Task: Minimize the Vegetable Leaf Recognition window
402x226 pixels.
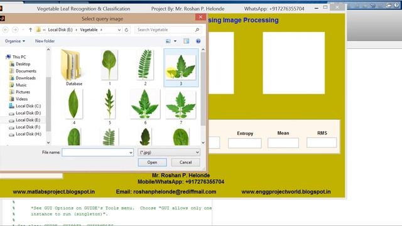Action: [x=317, y=8]
